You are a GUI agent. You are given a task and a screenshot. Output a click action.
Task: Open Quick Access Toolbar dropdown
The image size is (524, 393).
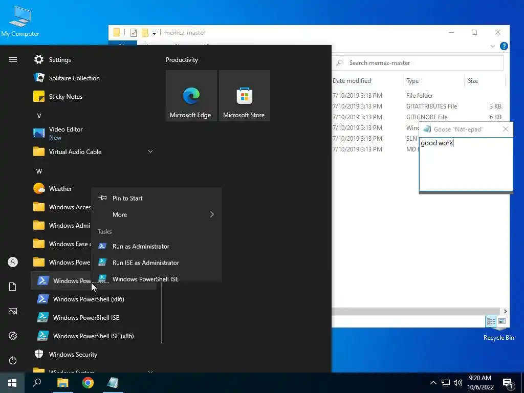pyautogui.click(x=154, y=33)
